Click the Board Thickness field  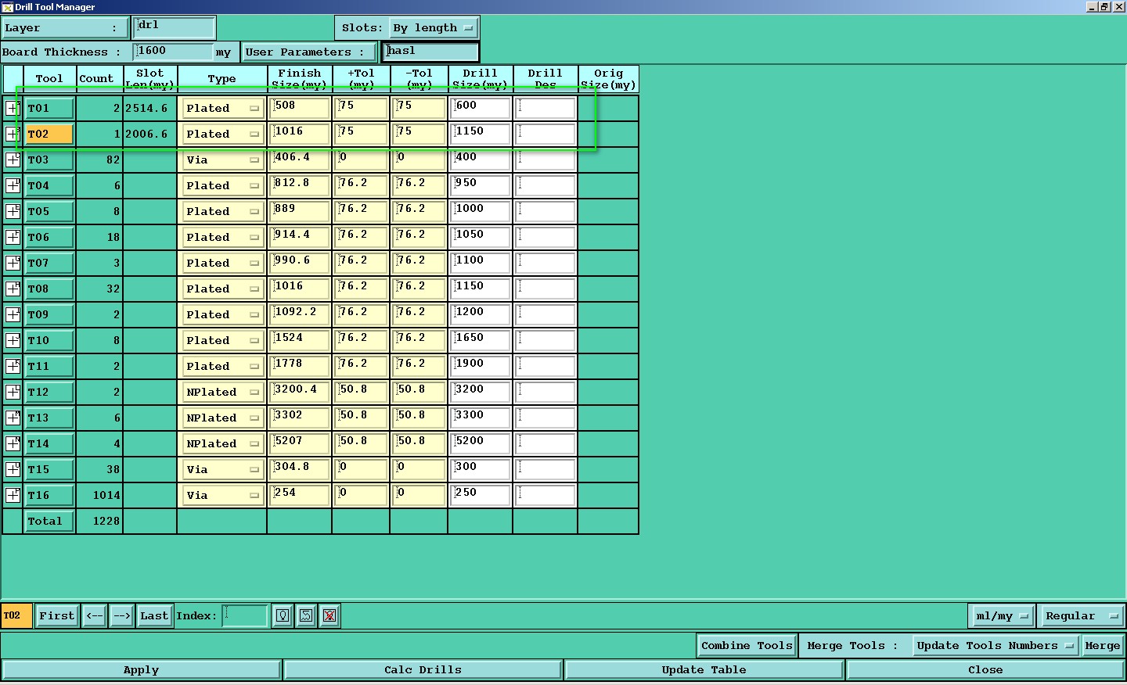point(174,52)
